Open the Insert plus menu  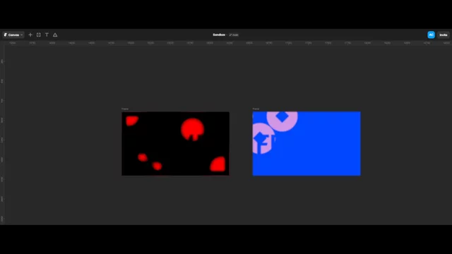coord(30,35)
